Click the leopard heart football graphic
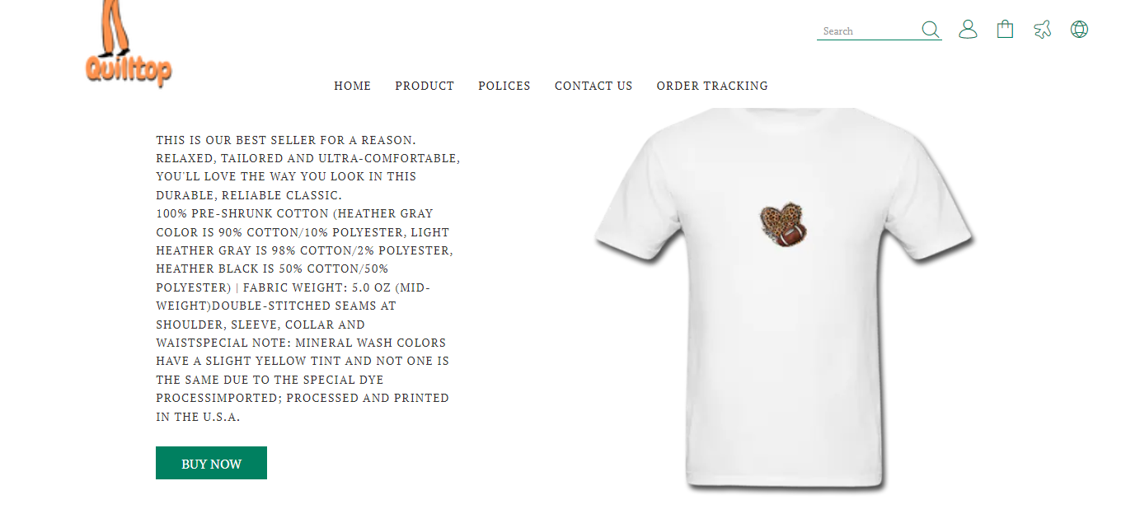Image resolution: width=1126 pixels, height=523 pixels. pyautogui.click(x=782, y=224)
